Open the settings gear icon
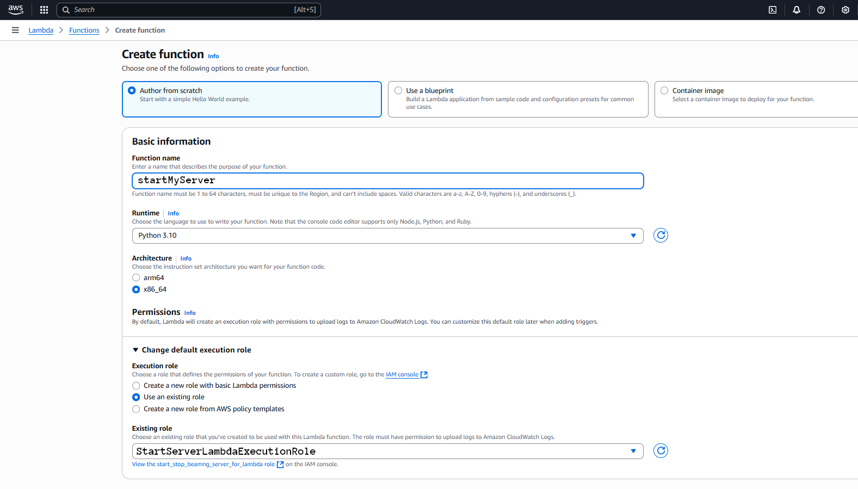Viewport: 858px width, 489px height. [845, 10]
